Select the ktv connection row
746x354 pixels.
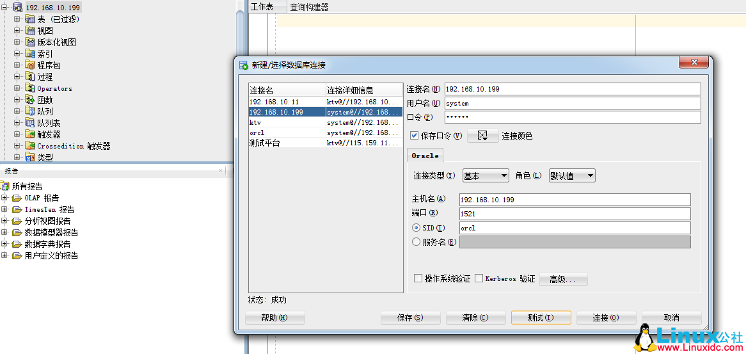pos(326,122)
